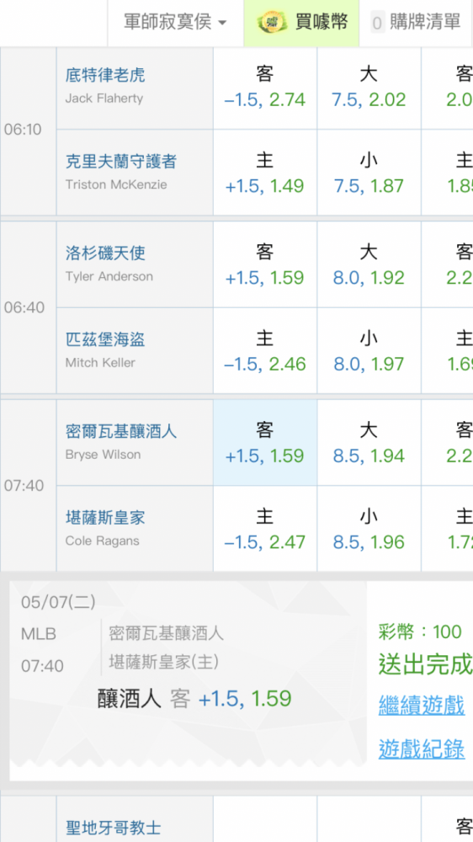Open the 軍師寂寞侯 user dropdown

click(176, 23)
